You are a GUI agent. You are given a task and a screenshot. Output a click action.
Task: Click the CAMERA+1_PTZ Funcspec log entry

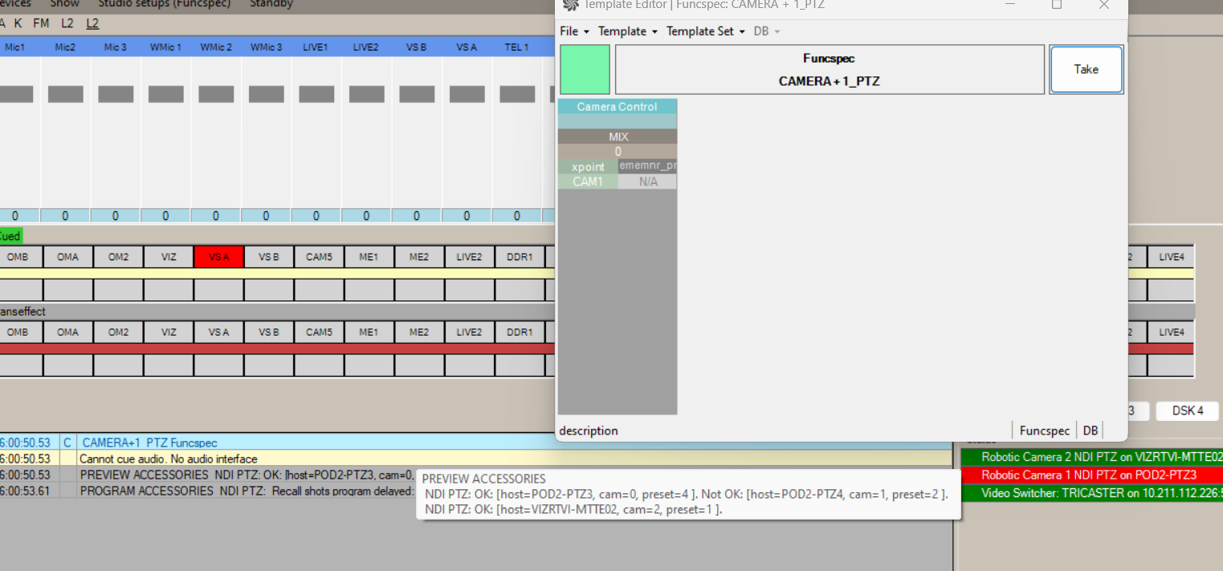[149, 443]
